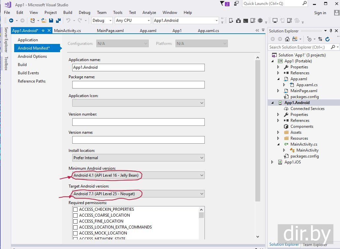The width and height of the screenshot is (340, 249).
Task: Click the Navigate Backward arrow in main toolbar
Action: [x=11, y=20]
